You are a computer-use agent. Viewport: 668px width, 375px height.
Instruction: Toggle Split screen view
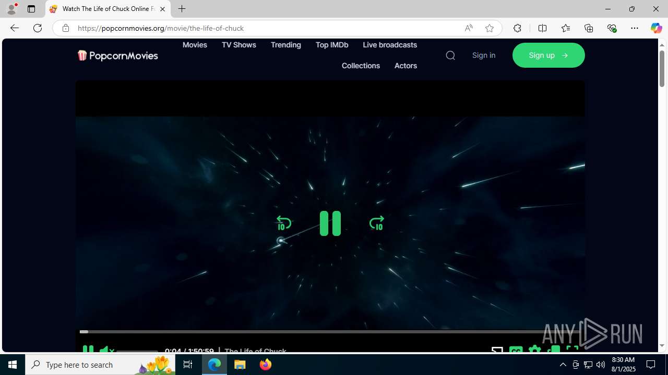542,28
